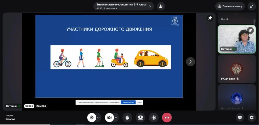Start recording with the record icon
259x125 pixels.
click(x=154, y=117)
